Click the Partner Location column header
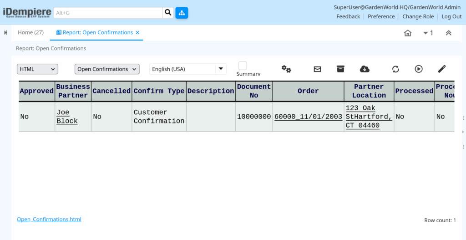 click(369, 91)
